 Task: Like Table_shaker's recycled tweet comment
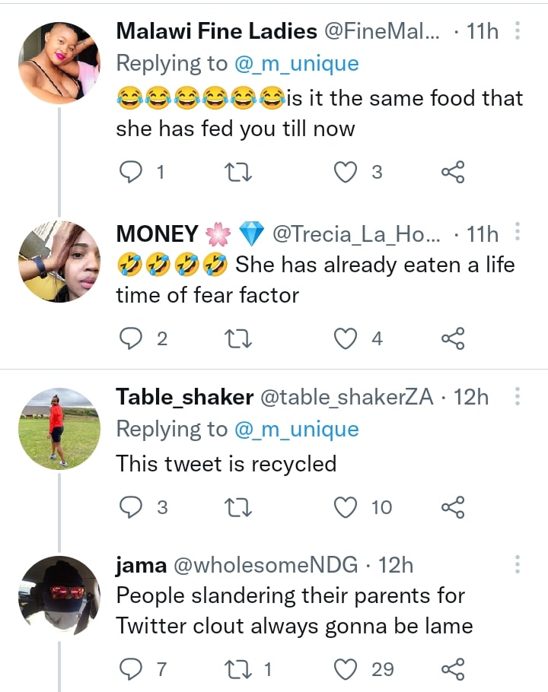pyautogui.click(x=346, y=506)
